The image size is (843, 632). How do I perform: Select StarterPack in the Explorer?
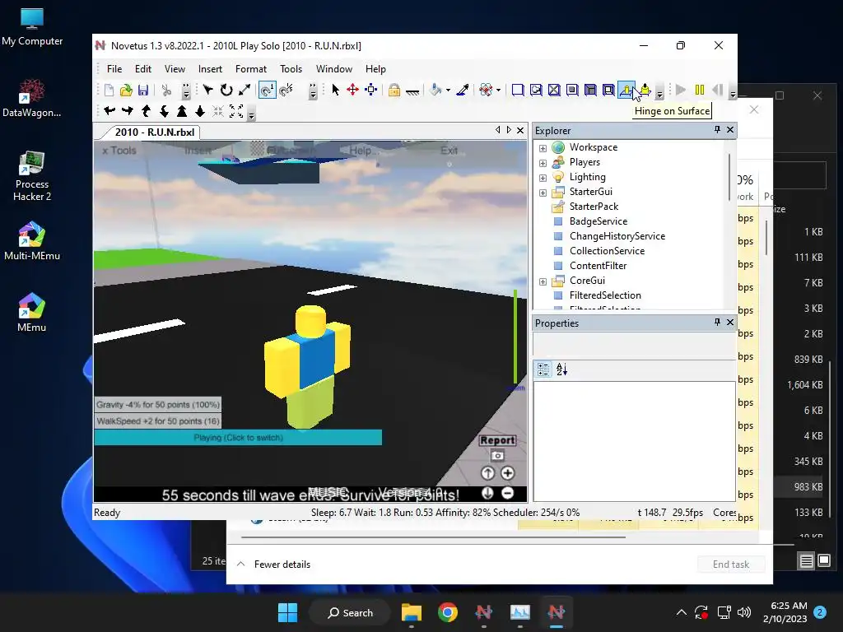(x=594, y=207)
